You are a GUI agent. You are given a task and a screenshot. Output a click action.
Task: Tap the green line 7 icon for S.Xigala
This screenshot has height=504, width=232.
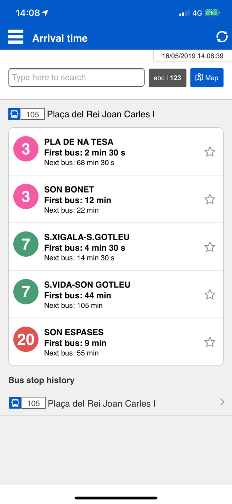pos(26,244)
